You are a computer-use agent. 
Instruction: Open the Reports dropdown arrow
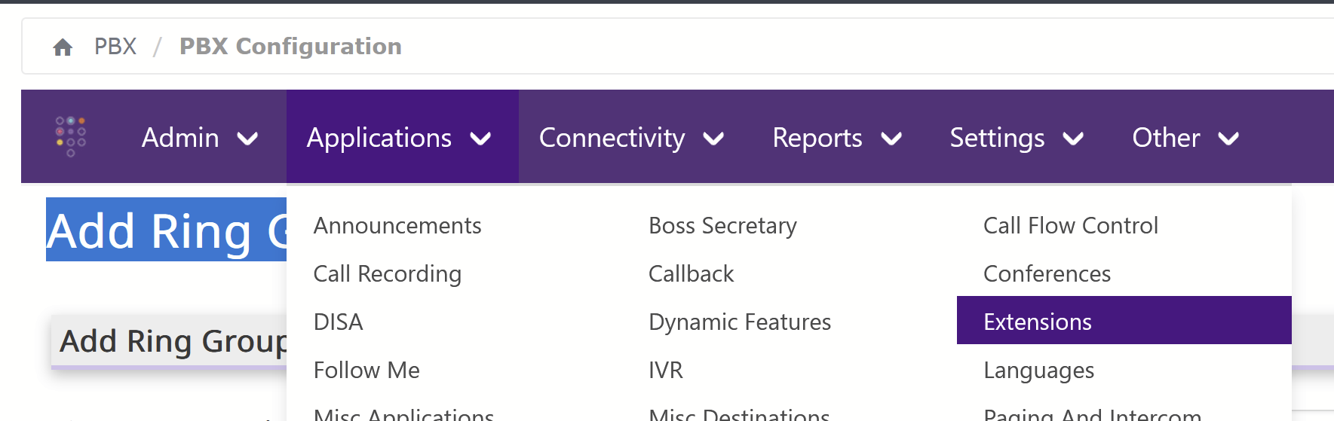(x=891, y=139)
